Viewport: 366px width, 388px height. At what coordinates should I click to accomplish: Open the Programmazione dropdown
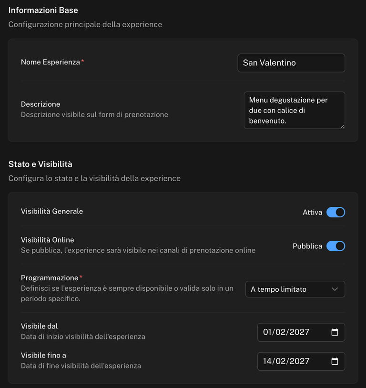click(295, 289)
